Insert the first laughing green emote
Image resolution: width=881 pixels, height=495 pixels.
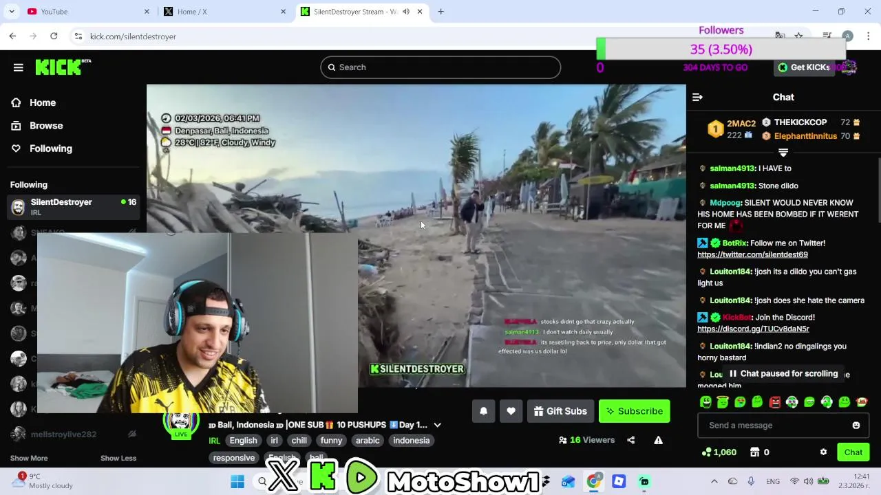(x=705, y=402)
